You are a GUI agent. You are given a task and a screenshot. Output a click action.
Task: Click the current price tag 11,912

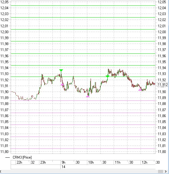[x=163, y=85]
